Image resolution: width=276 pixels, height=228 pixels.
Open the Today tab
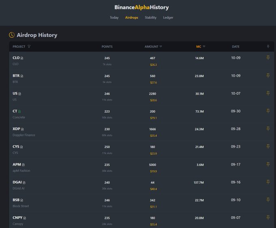tap(114, 17)
